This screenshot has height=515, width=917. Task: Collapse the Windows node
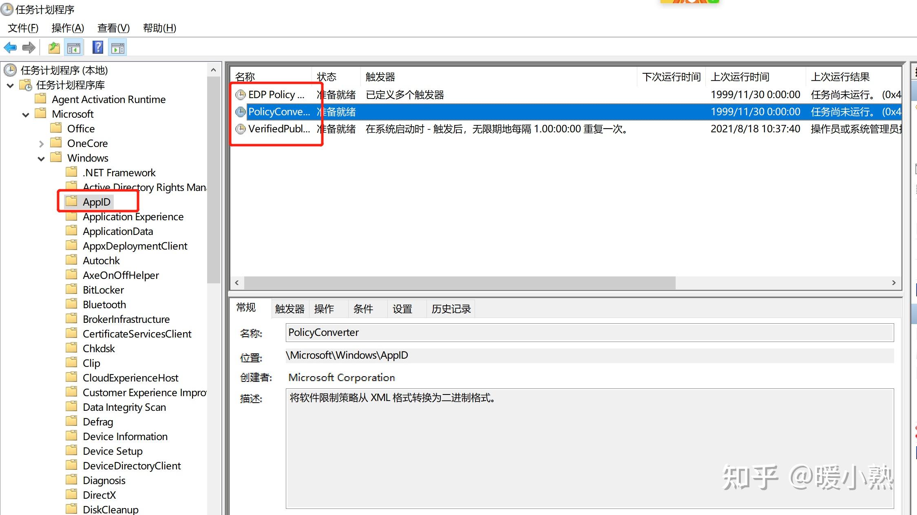tap(41, 158)
